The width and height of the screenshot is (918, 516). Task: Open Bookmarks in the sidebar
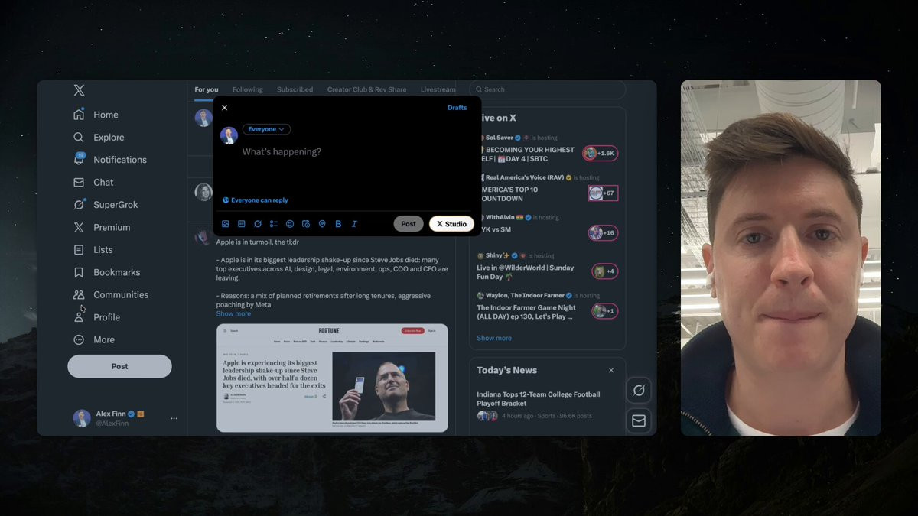pos(107,272)
